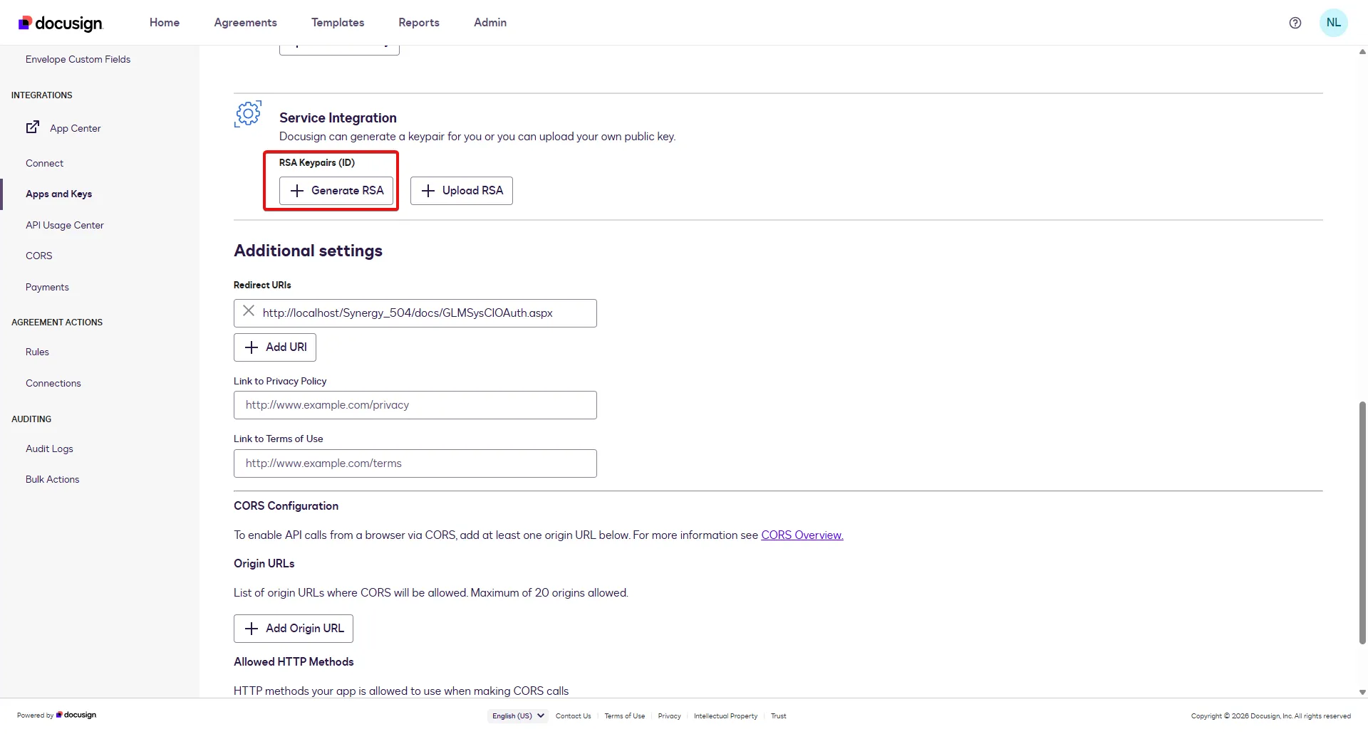Open App Center via external link icon
The width and height of the screenshot is (1368, 734).
pos(32,127)
